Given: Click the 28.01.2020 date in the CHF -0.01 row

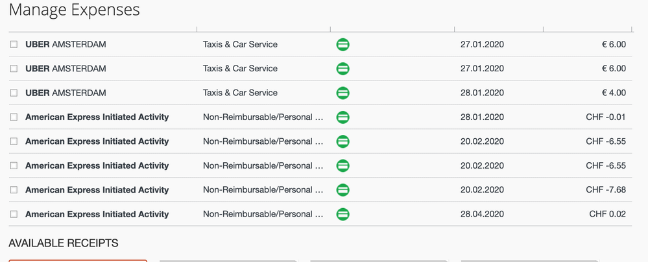Looking at the screenshot, I should point(483,117).
